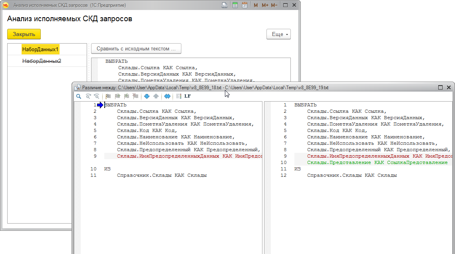Select the crossed-out НаборДанных2 item
The width and height of the screenshot is (455, 254).
click(42, 61)
